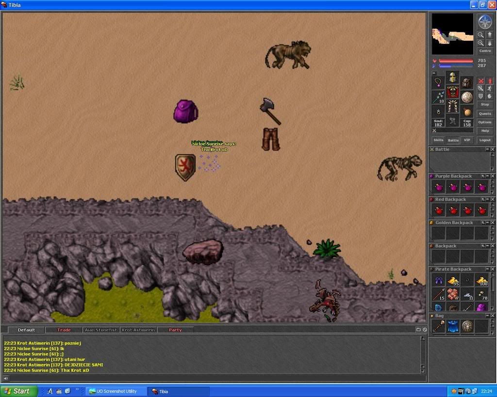The width and height of the screenshot is (497, 397).
Task: Click the first red potion in Red Backpack
Action: (439, 210)
